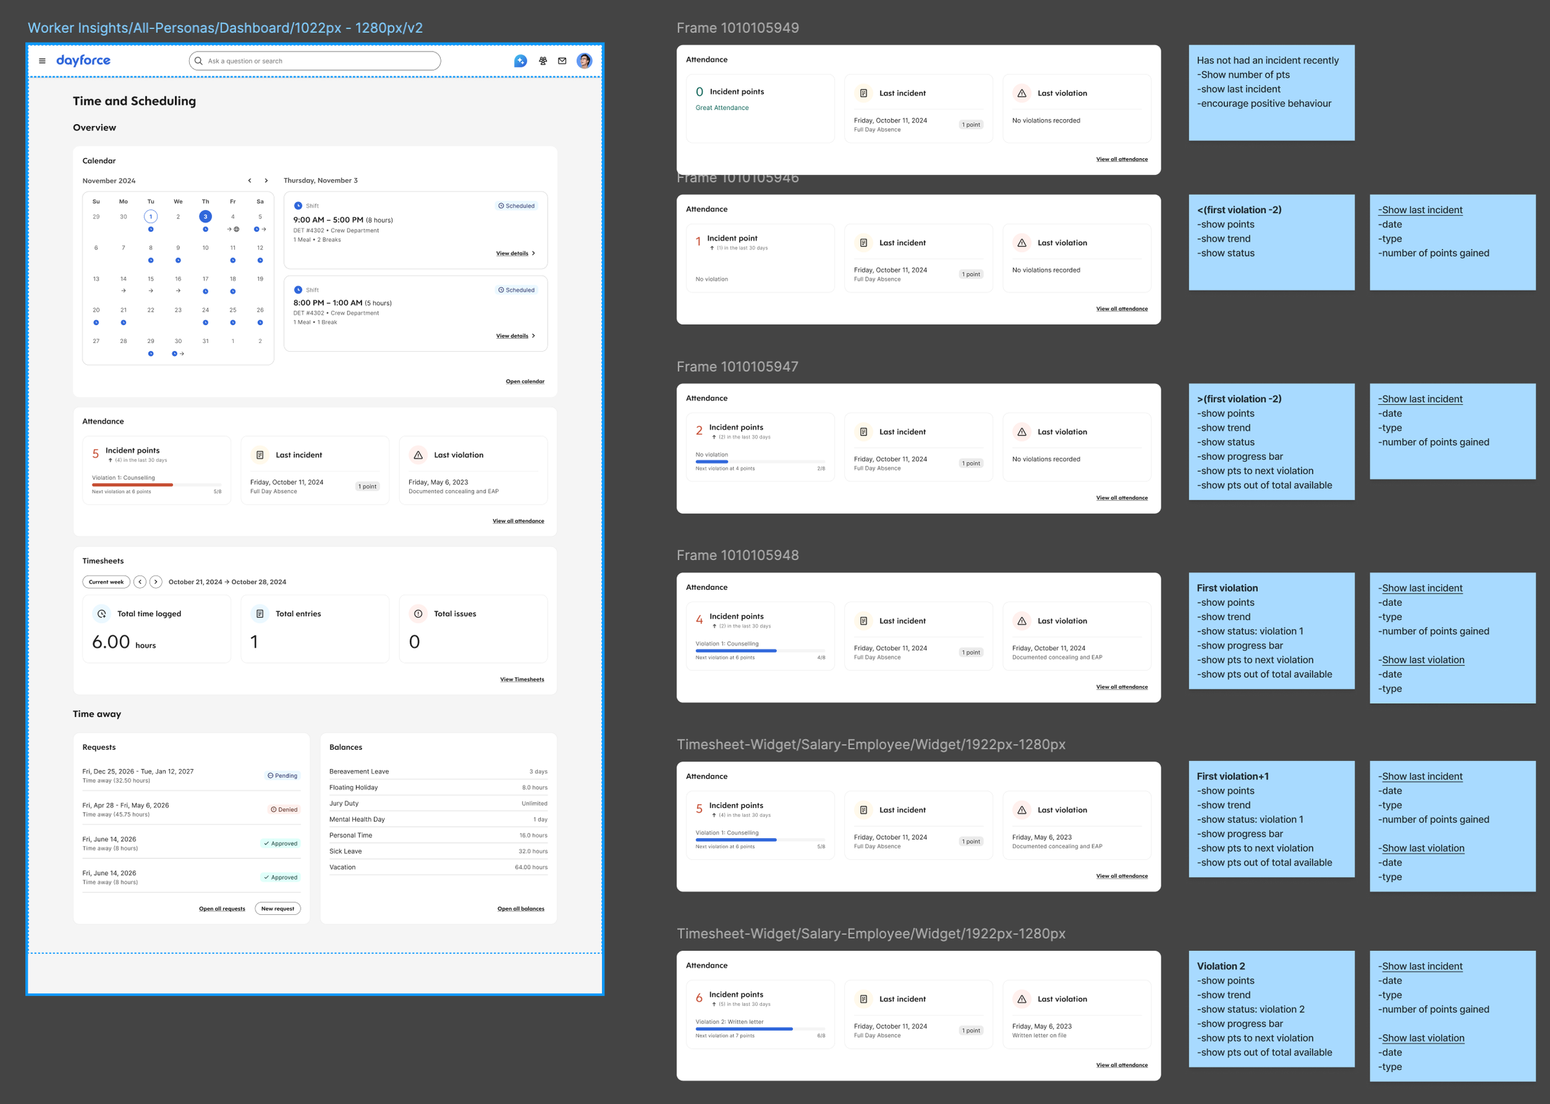Select November 1 on the calendar

pyautogui.click(x=151, y=217)
